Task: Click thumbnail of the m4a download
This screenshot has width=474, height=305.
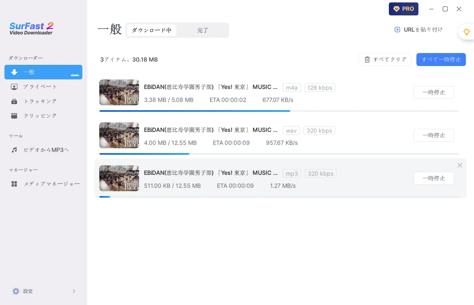Action: click(119, 92)
